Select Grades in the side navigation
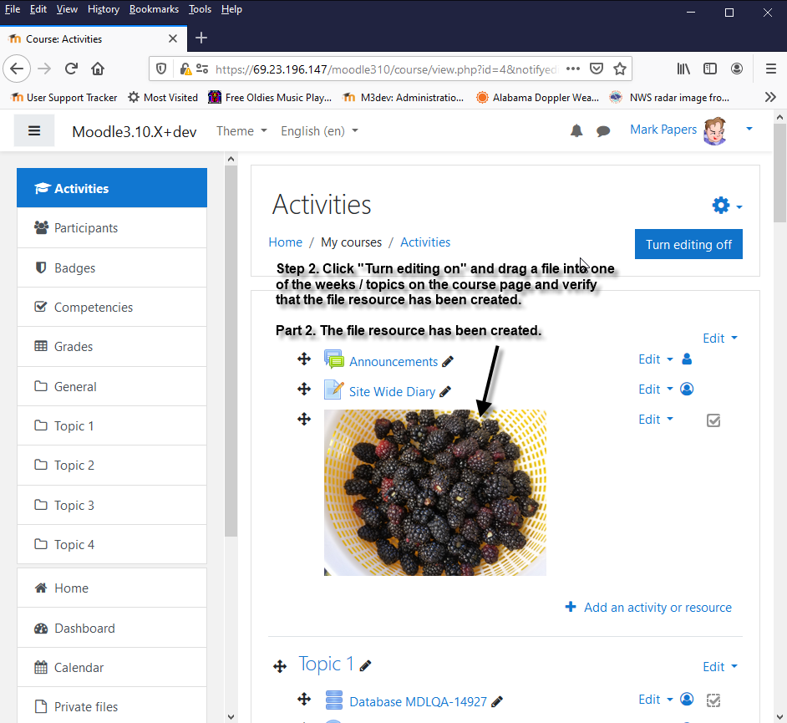Screen dimensions: 787x723 pos(112,346)
